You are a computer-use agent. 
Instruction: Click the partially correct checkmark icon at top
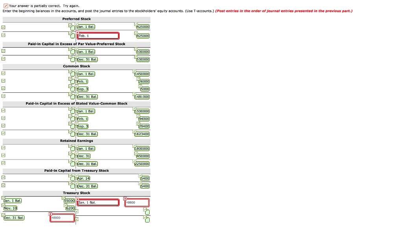[6, 6]
